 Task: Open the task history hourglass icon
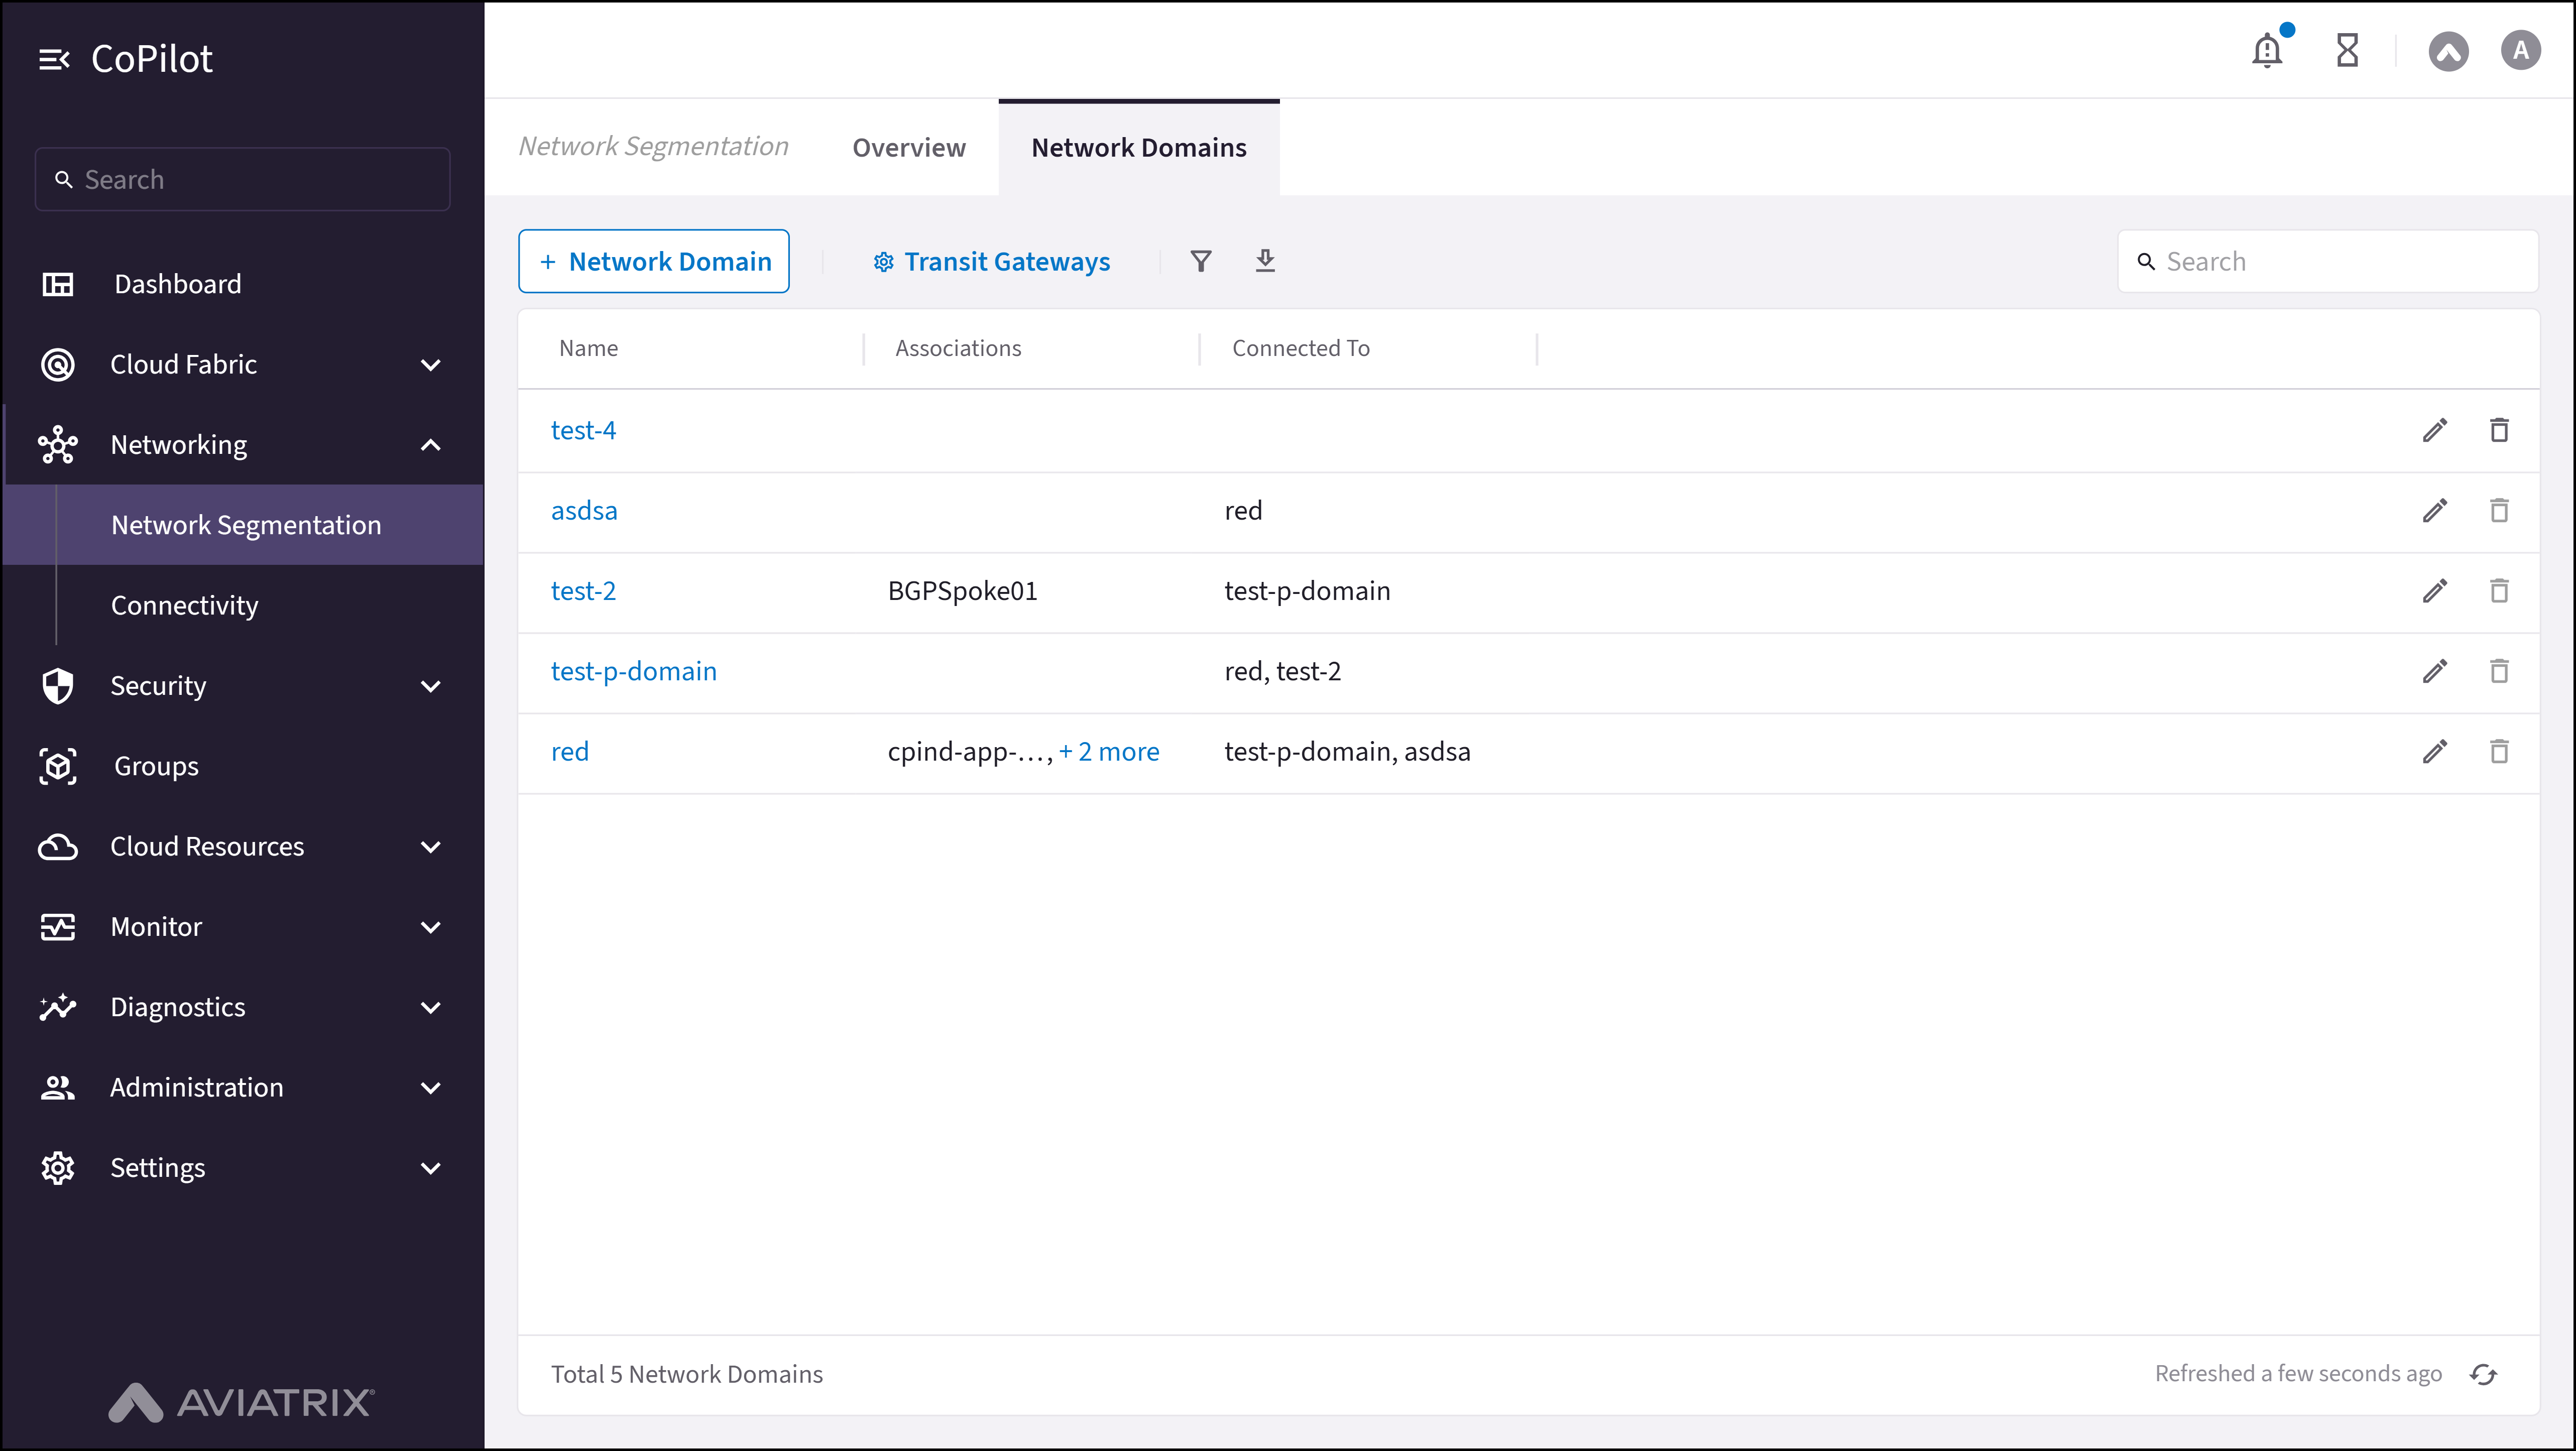tap(2347, 50)
